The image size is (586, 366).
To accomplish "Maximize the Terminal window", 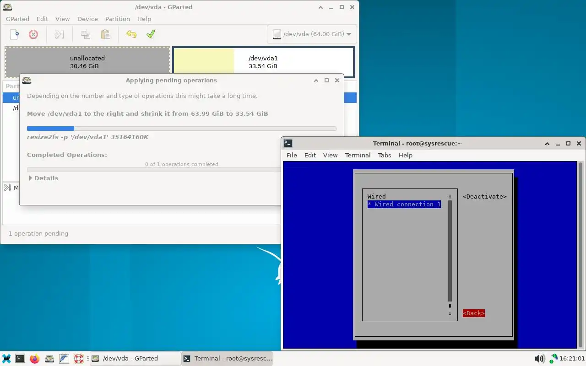I will pos(568,143).
